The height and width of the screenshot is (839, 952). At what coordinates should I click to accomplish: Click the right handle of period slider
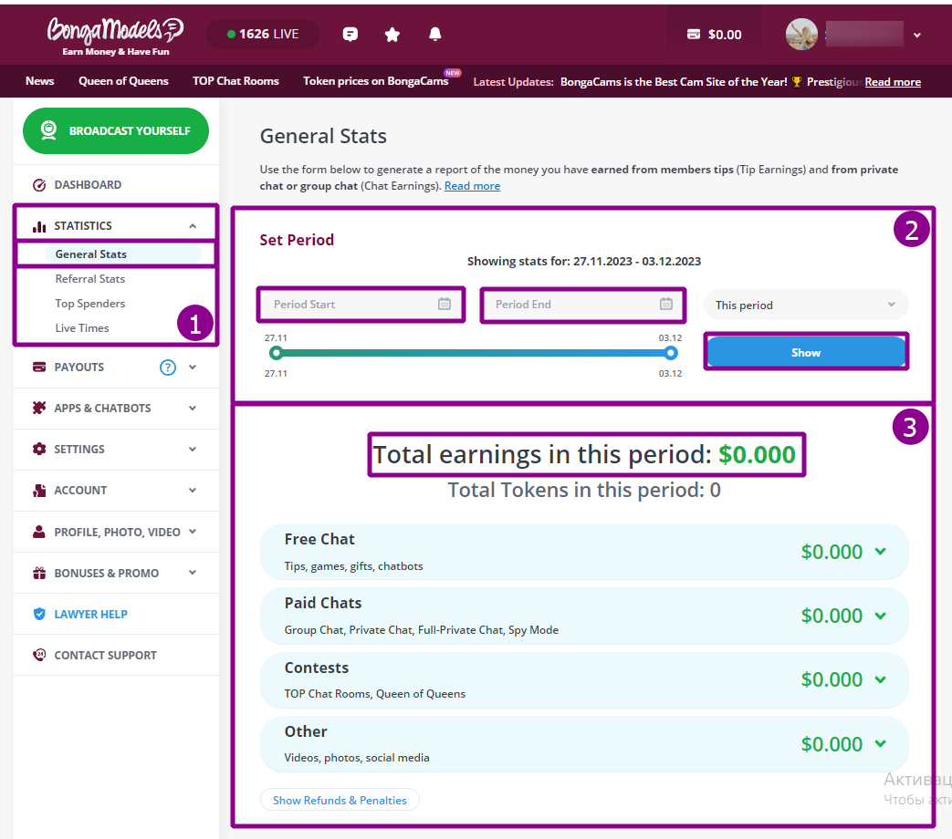(x=671, y=353)
